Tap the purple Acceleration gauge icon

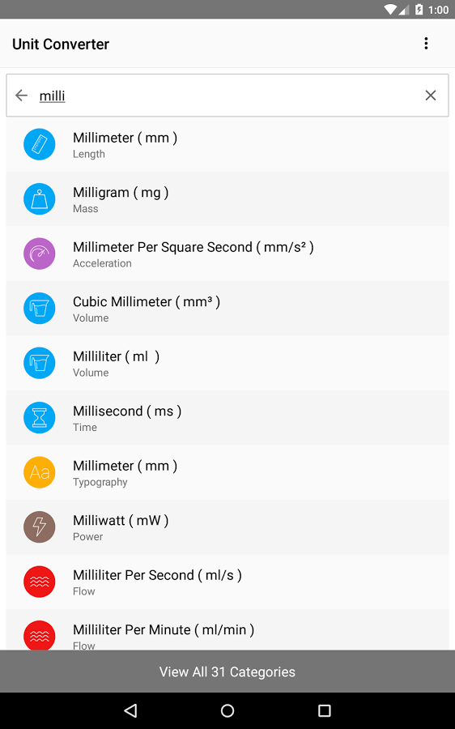point(40,254)
